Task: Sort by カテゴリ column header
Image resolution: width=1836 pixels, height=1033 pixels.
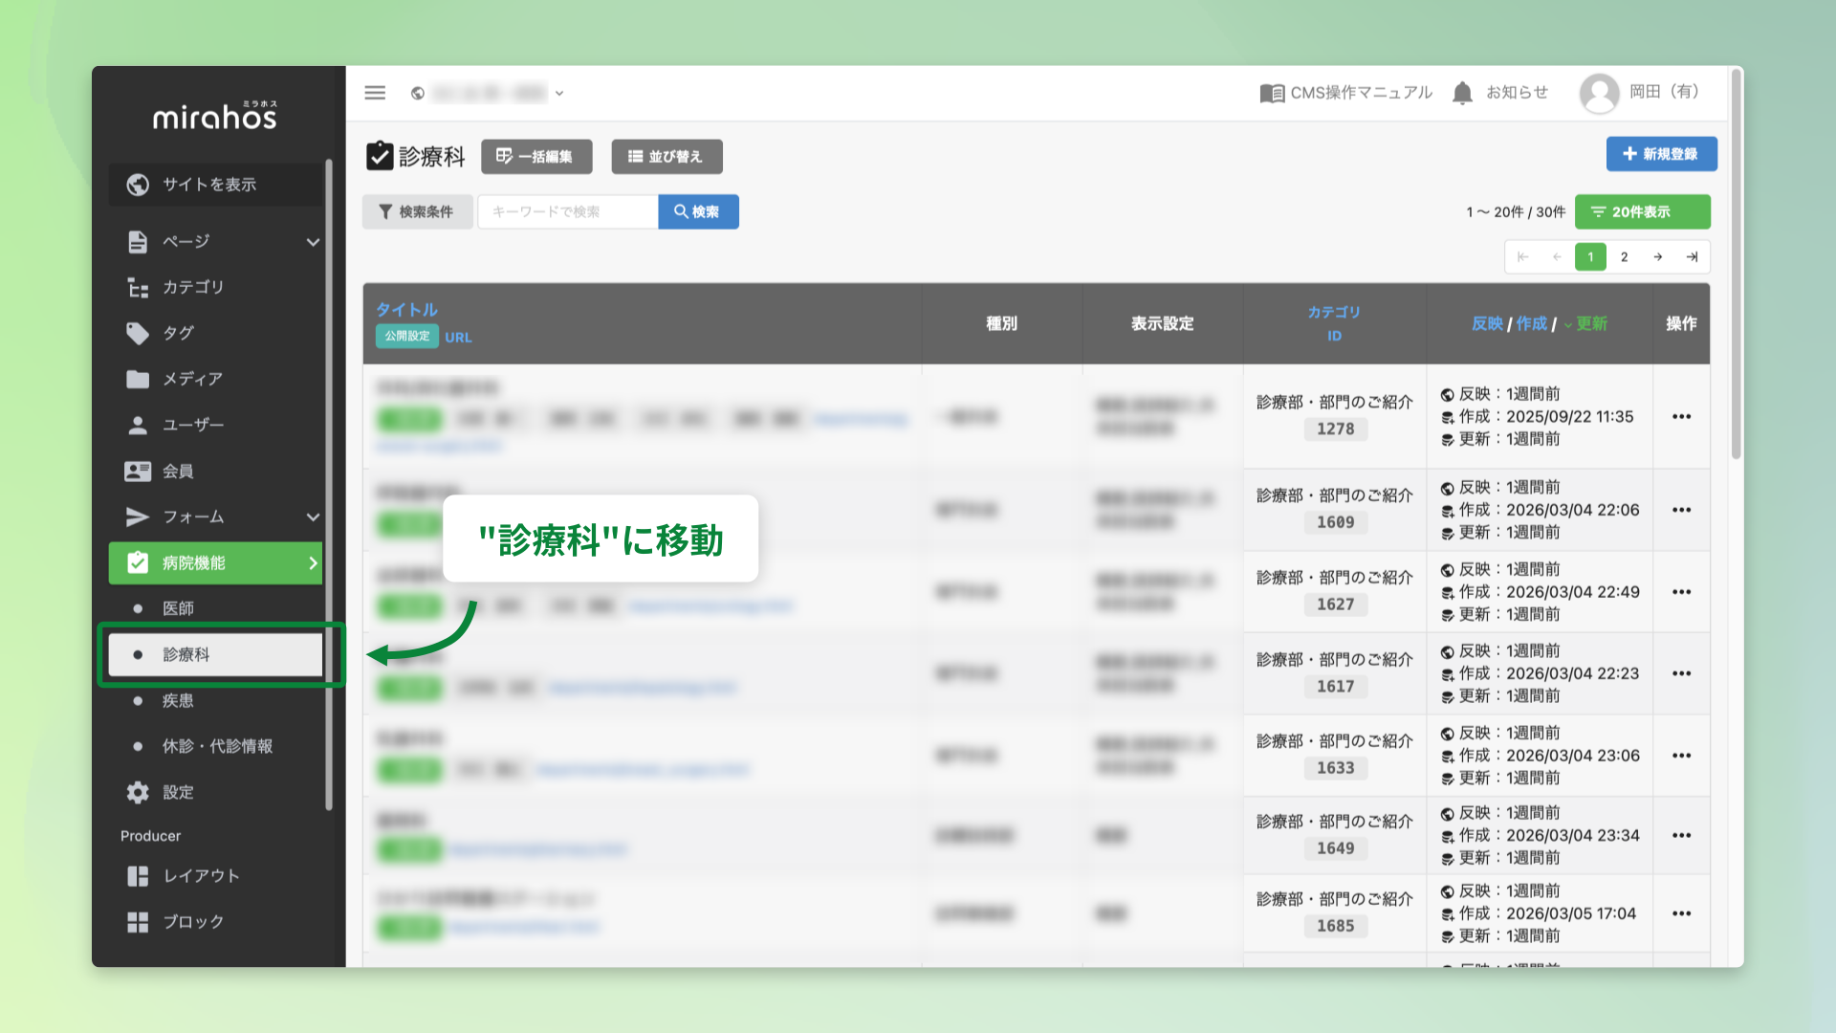Action: (x=1334, y=312)
